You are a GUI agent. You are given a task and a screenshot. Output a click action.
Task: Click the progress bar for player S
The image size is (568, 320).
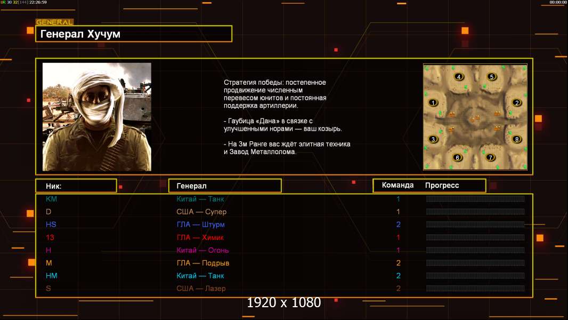[475, 289]
